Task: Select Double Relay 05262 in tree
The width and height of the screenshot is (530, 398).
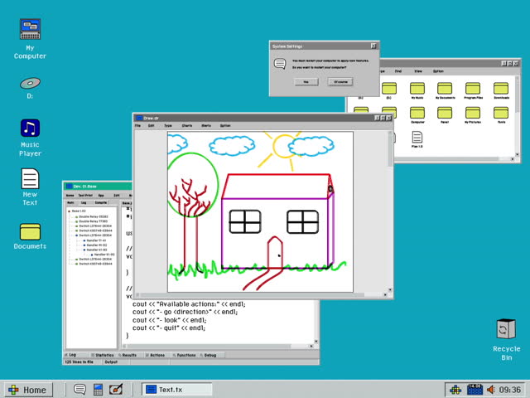Action: 93,216
